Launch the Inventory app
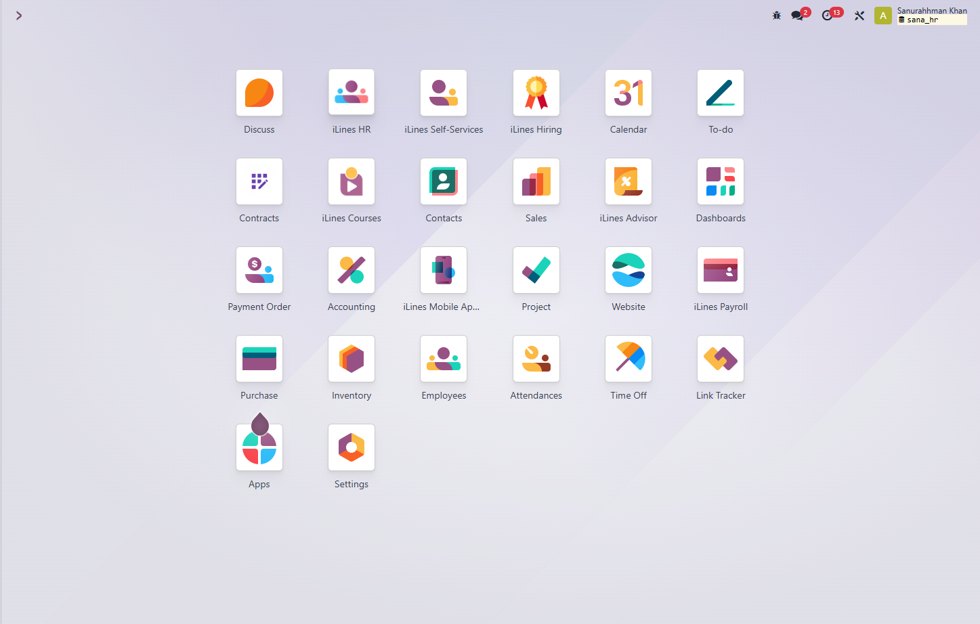 pos(351,359)
